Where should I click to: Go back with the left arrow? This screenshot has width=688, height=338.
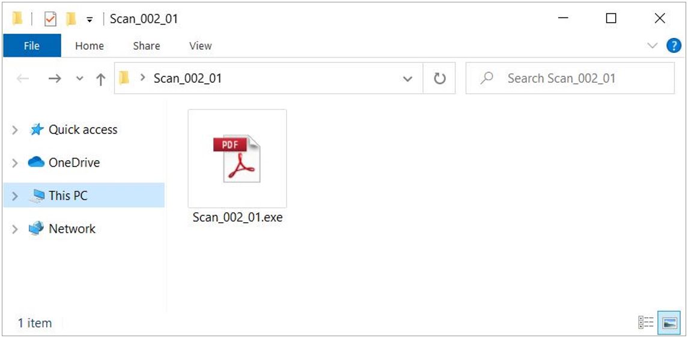click(23, 79)
